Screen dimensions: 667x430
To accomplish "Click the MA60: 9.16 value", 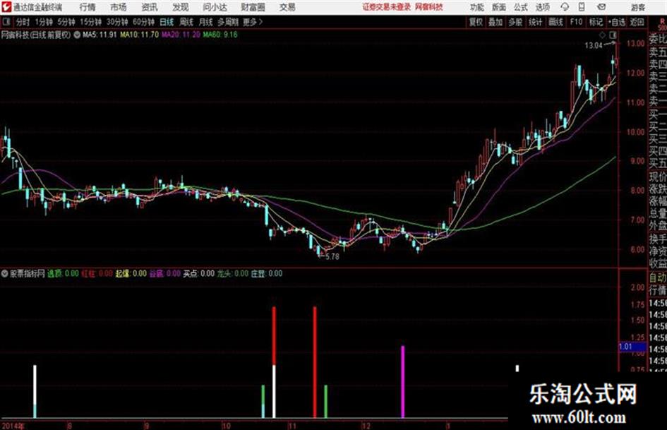I will click(x=220, y=35).
